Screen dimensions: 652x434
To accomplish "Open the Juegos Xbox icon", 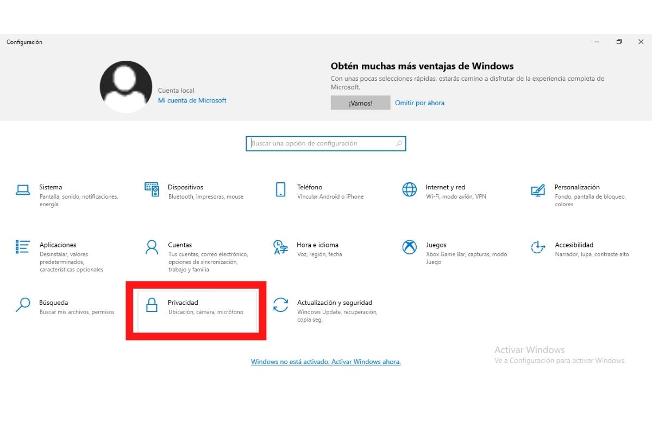I will coord(409,247).
